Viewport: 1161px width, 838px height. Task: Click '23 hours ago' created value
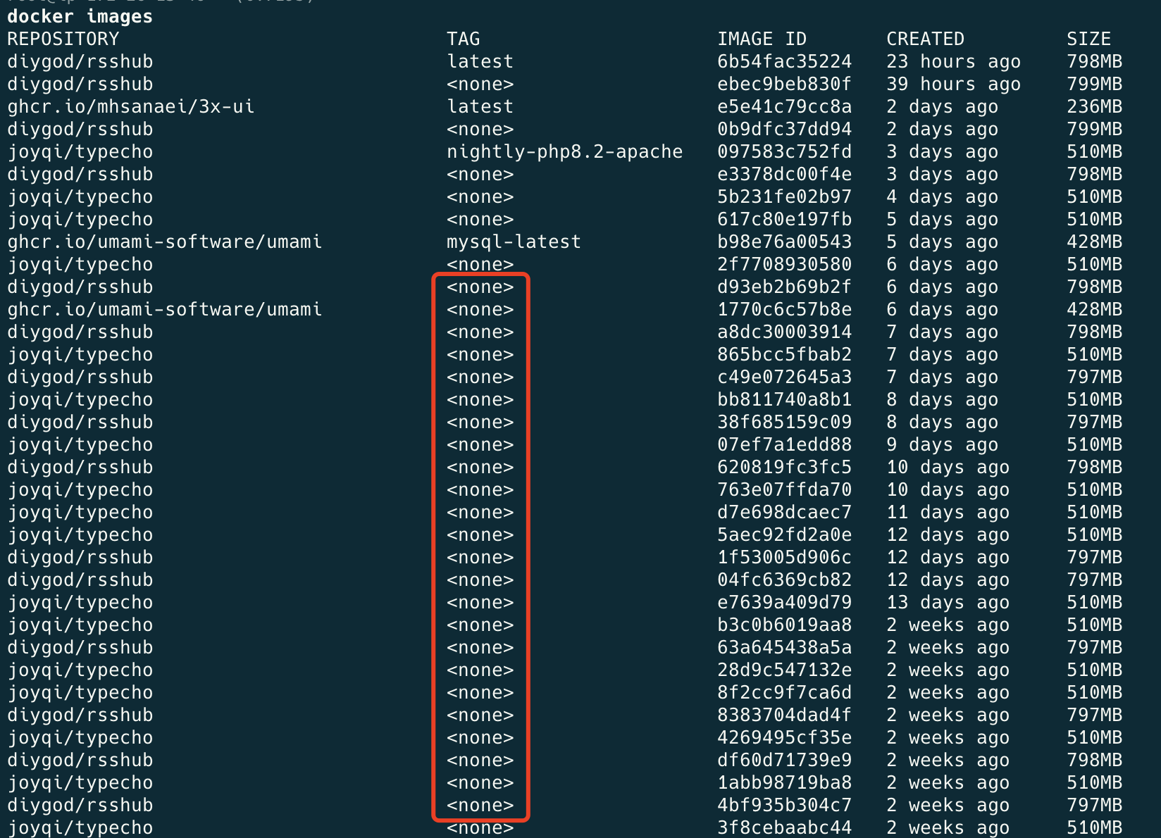[x=953, y=61]
